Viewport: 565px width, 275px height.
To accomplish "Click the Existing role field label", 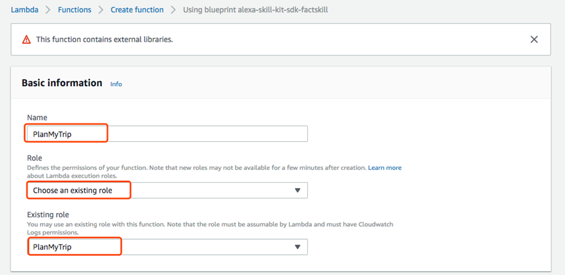I will [x=48, y=214].
